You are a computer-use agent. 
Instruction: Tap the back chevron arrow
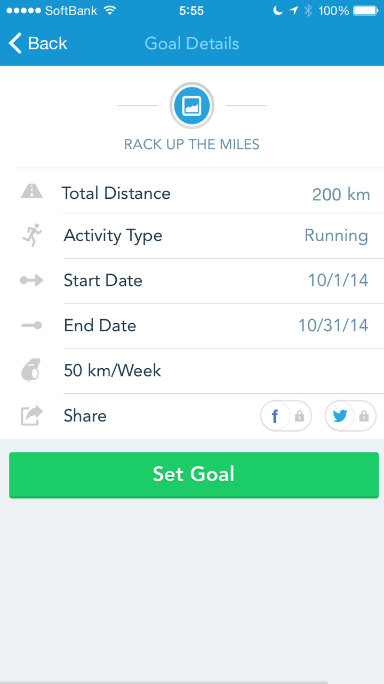[16, 43]
